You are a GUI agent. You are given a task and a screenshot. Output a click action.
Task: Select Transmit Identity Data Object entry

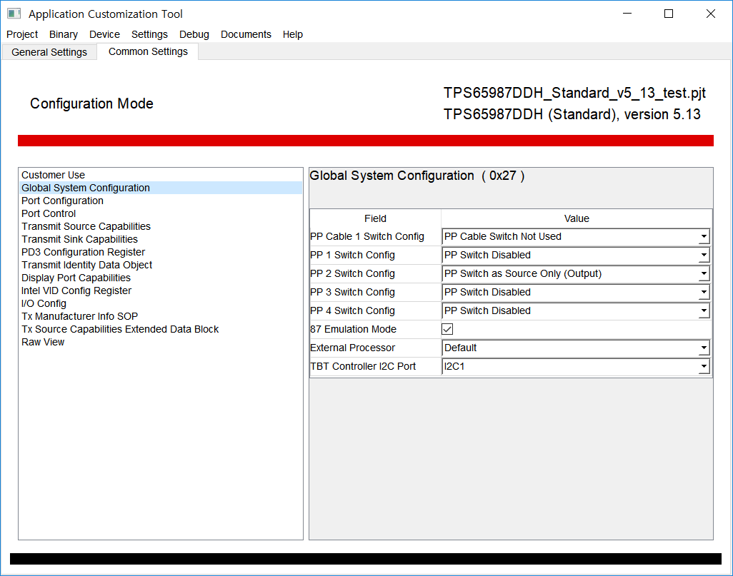point(161,265)
